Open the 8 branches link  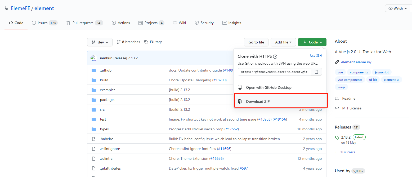[128, 42]
